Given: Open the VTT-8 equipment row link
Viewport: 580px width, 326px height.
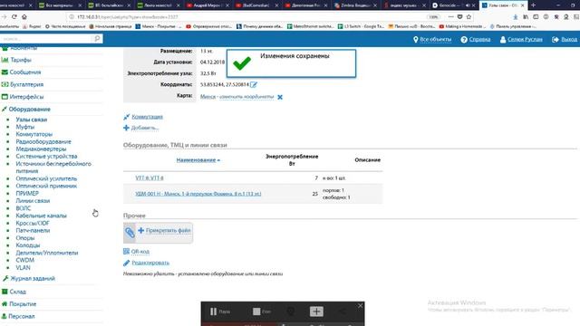Looking at the screenshot, I should (149, 177).
